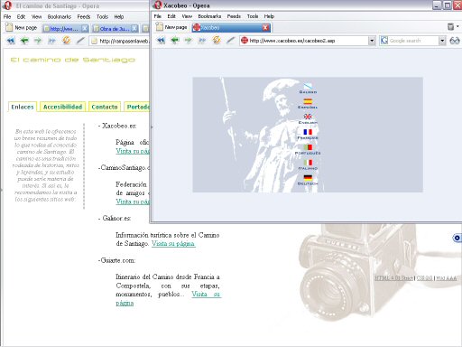This screenshot has height=347, width=462.
Task: Go back with Xacobeo window's green arrow
Action: coord(175,40)
